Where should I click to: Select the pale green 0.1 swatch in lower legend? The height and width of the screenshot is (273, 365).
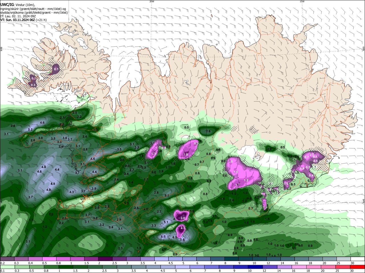7,267
